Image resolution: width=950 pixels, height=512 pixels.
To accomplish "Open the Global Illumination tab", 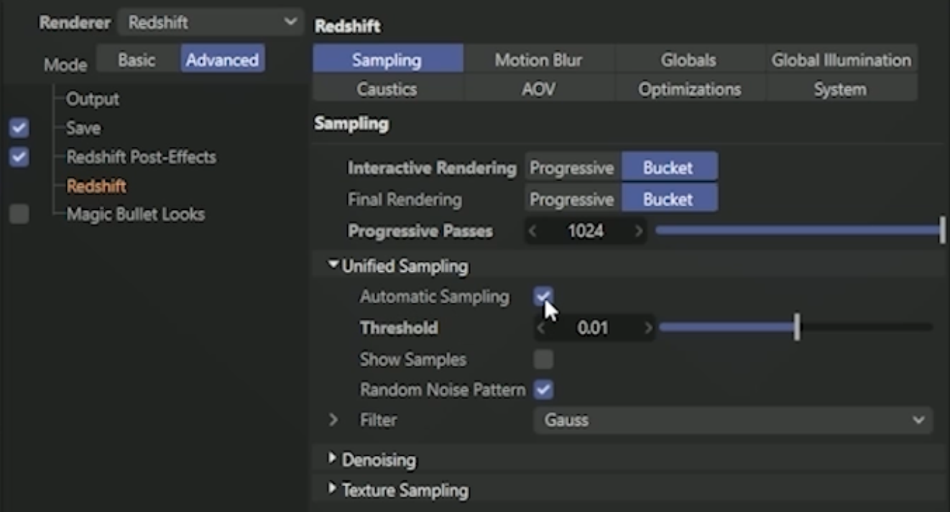I will click(841, 60).
